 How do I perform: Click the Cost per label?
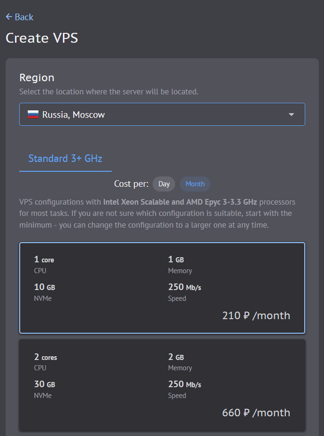tap(131, 184)
